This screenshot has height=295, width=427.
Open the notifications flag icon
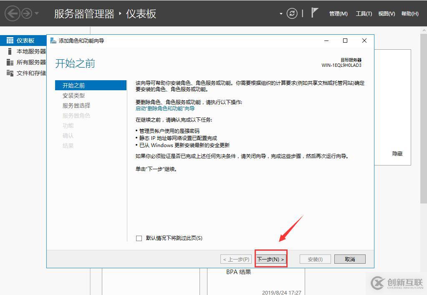(314, 13)
